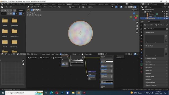Viewport: 169px width, 95px height.
Task: Open the World properties tab
Action: click(x=142, y=42)
